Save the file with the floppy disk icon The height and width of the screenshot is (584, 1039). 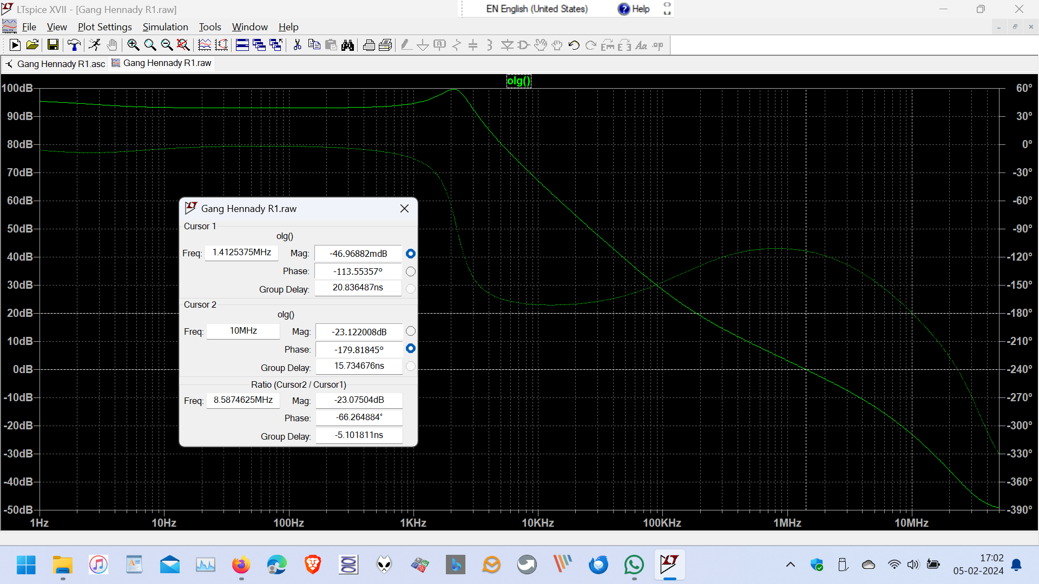[52, 45]
